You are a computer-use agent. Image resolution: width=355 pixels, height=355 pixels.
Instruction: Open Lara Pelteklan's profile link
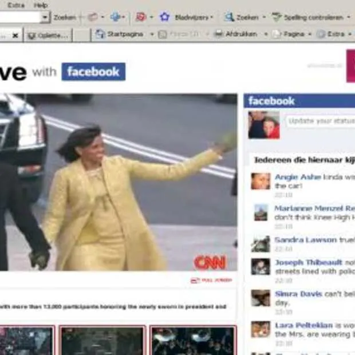coord(304,325)
